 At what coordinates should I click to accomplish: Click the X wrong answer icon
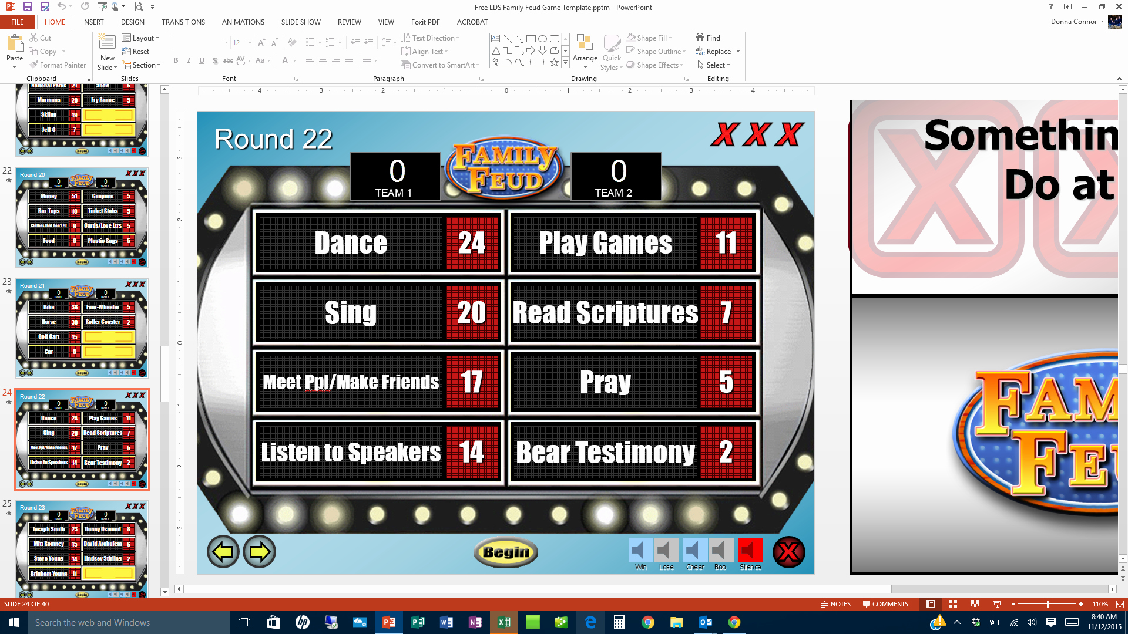click(788, 551)
